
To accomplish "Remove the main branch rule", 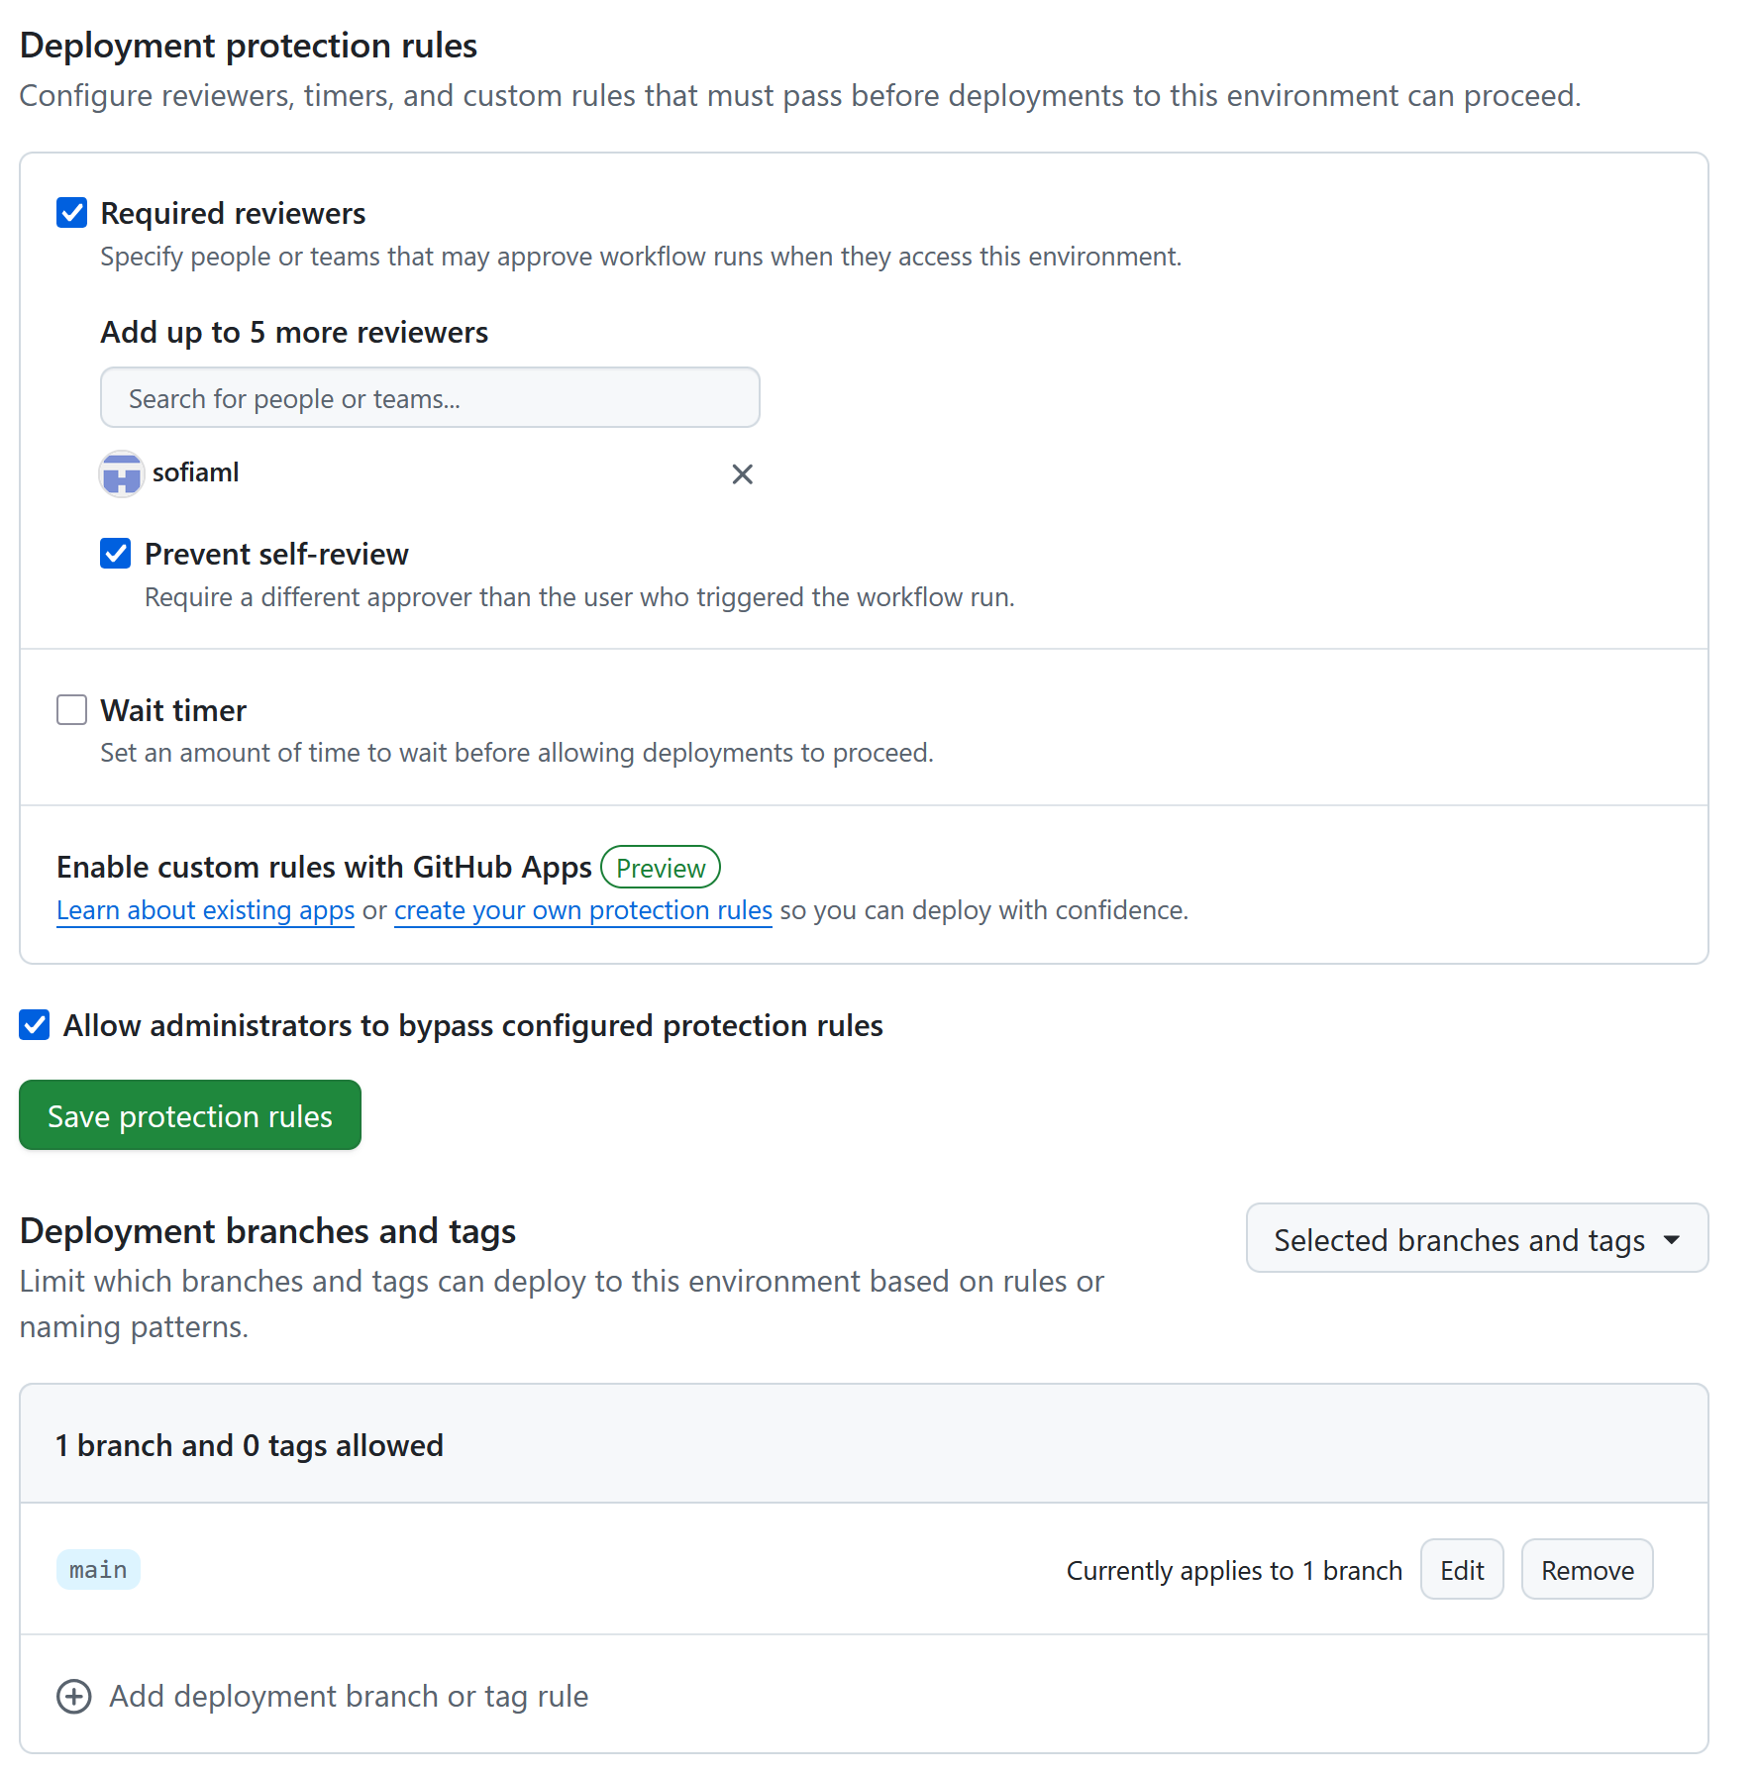I will (x=1587, y=1570).
